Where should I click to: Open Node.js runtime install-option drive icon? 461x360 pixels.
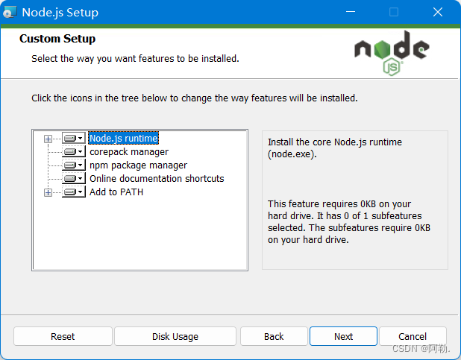[x=74, y=138]
